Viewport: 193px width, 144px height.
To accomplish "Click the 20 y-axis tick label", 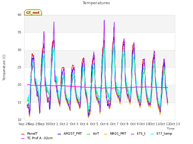I will pos(19,85).
